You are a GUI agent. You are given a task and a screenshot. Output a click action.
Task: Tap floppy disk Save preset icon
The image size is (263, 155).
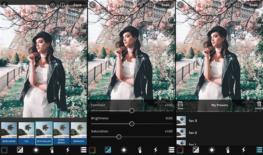[180, 105]
